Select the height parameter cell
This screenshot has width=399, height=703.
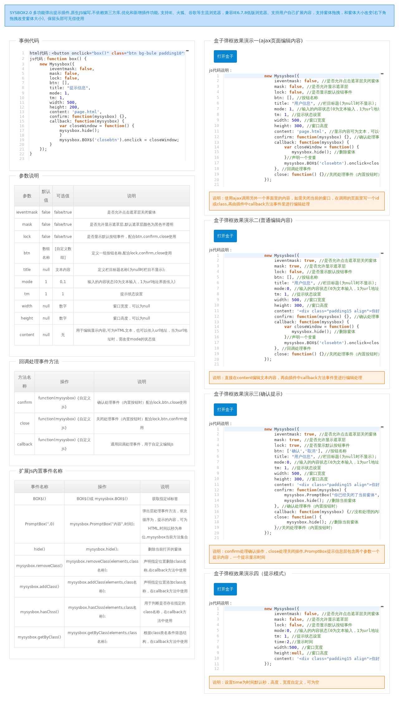pyautogui.click(x=27, y=318)
